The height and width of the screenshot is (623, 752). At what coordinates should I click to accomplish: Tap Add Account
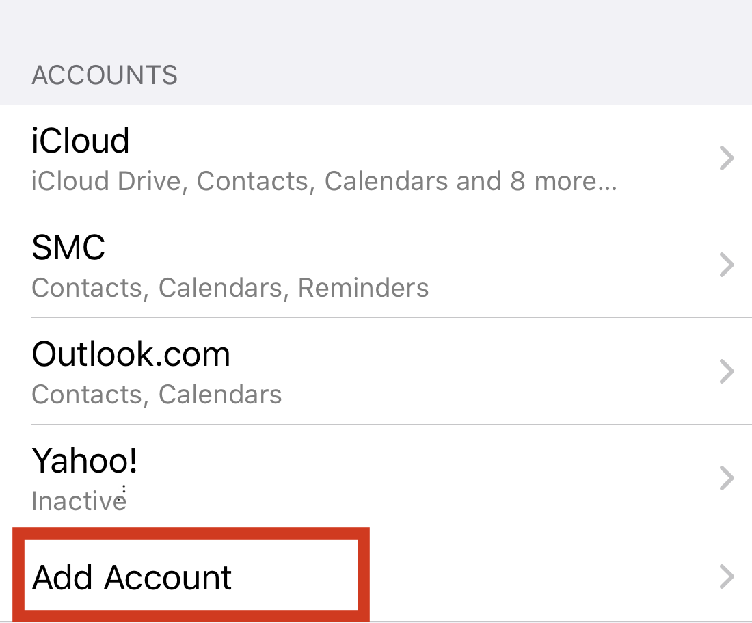point(133,577)
